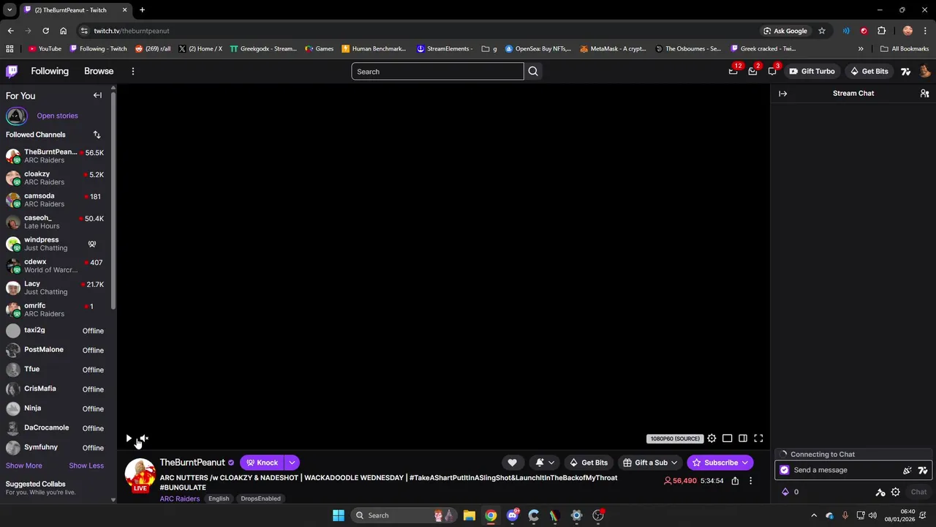This screenshot has height=527, width=936.
Task: Open chat settings gear
Action: tap(895, 492)
